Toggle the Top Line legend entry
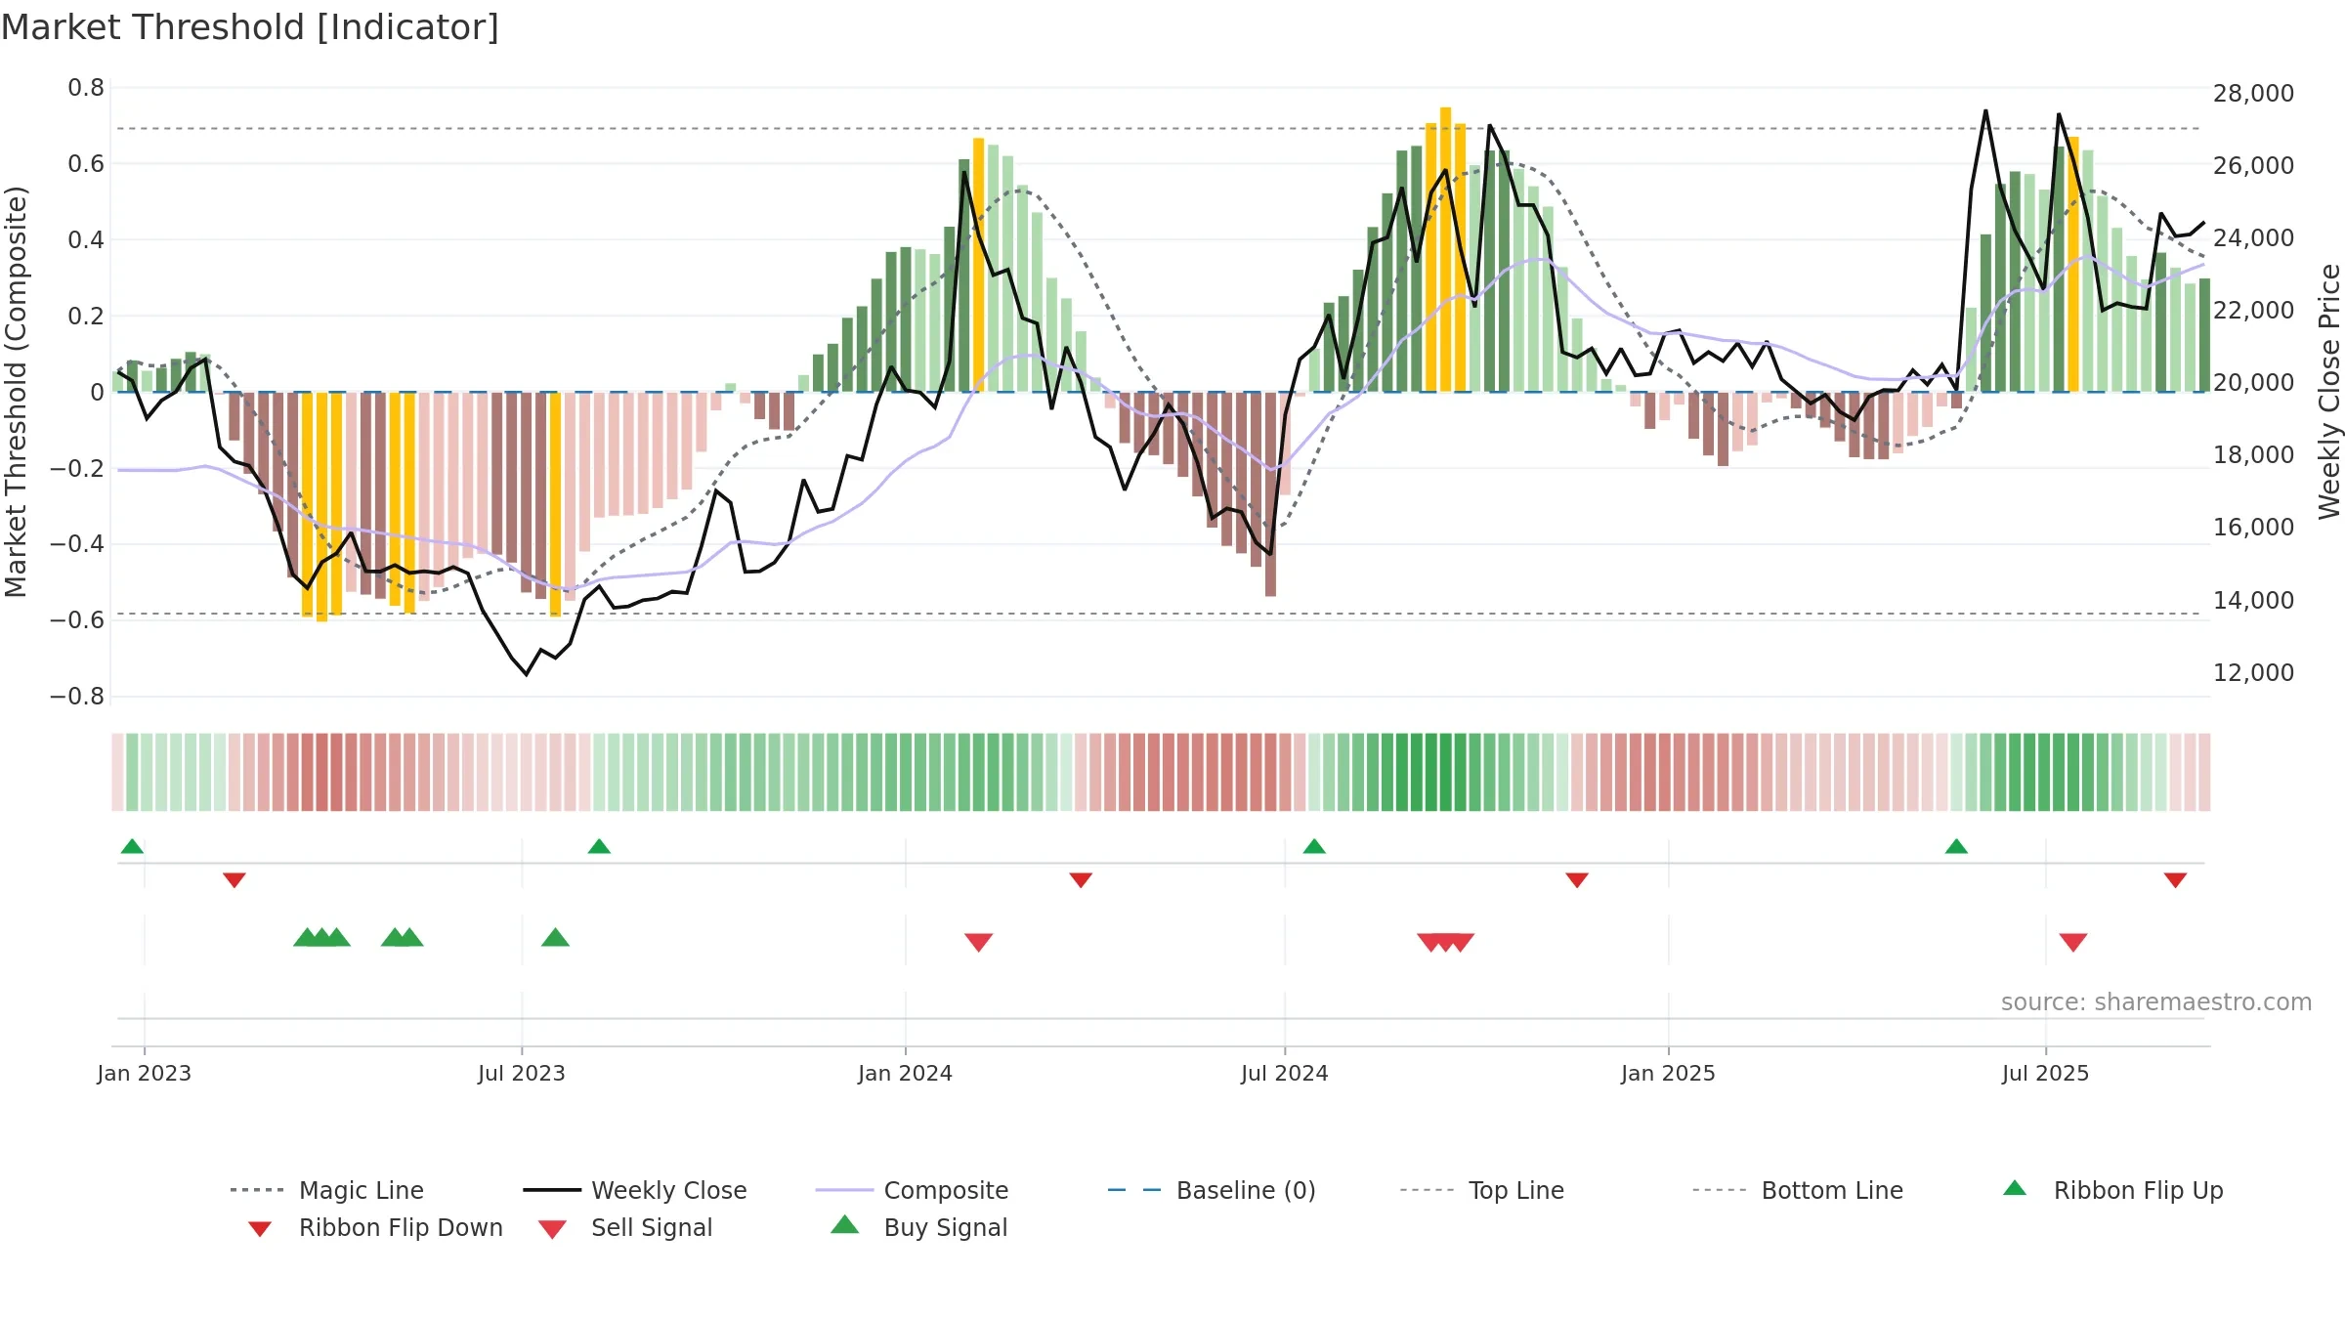 point(1482,1190)
